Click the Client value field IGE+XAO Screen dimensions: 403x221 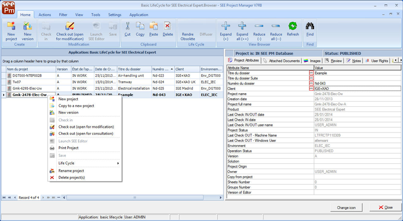point(357,88)
